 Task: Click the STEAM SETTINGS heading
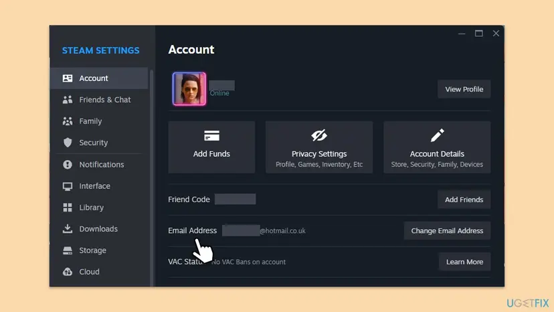pyautogui.click(x=100, y=51)
